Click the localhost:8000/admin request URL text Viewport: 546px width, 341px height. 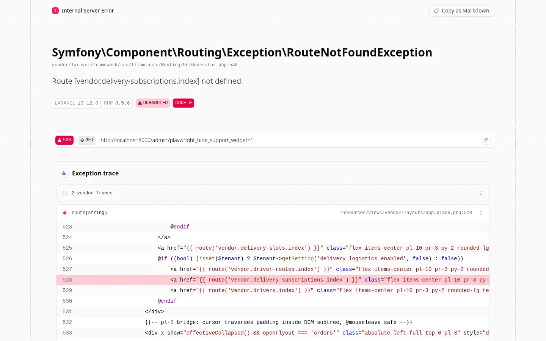[177, 140]
